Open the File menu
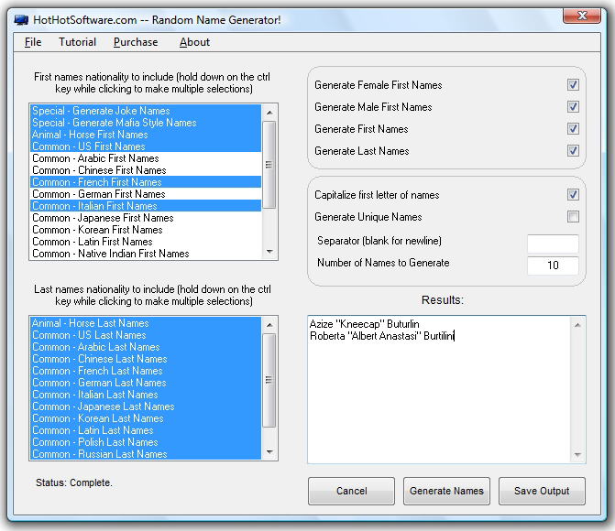Screen dimensions: 615x531 (33, 42)
